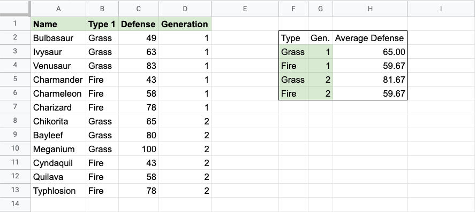Click Cyndaquil's Fire type cell
475x212 pixels.
click(x=102, y=163)
